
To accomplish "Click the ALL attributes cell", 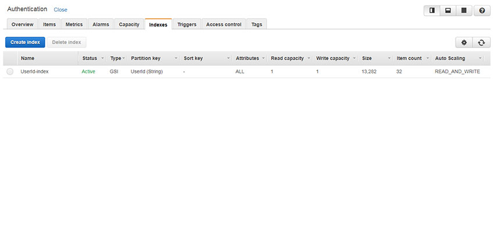I will click(x=240, y=72).
